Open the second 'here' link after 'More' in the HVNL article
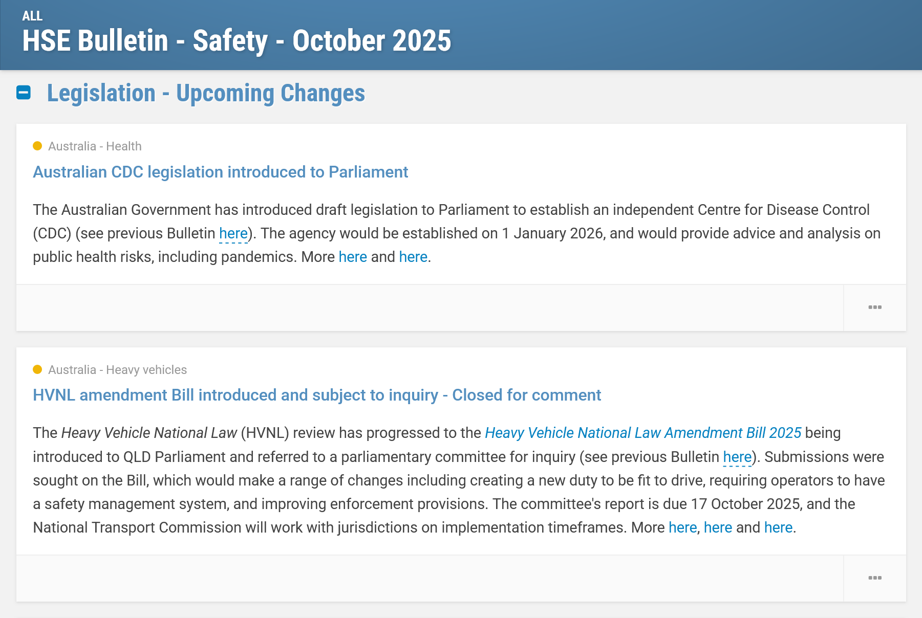The width and height of the screenshot is (922, 618). click(x=718, y=527)
